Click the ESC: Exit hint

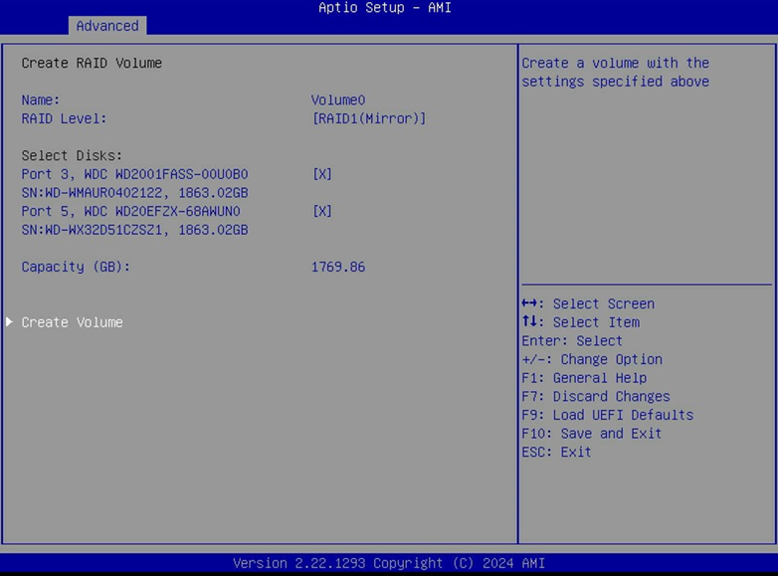(556, 452)
